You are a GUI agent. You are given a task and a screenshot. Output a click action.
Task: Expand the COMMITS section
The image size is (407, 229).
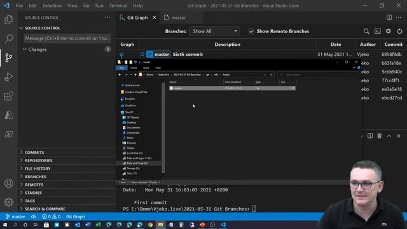pyautogui.click(x=34, y=153)
